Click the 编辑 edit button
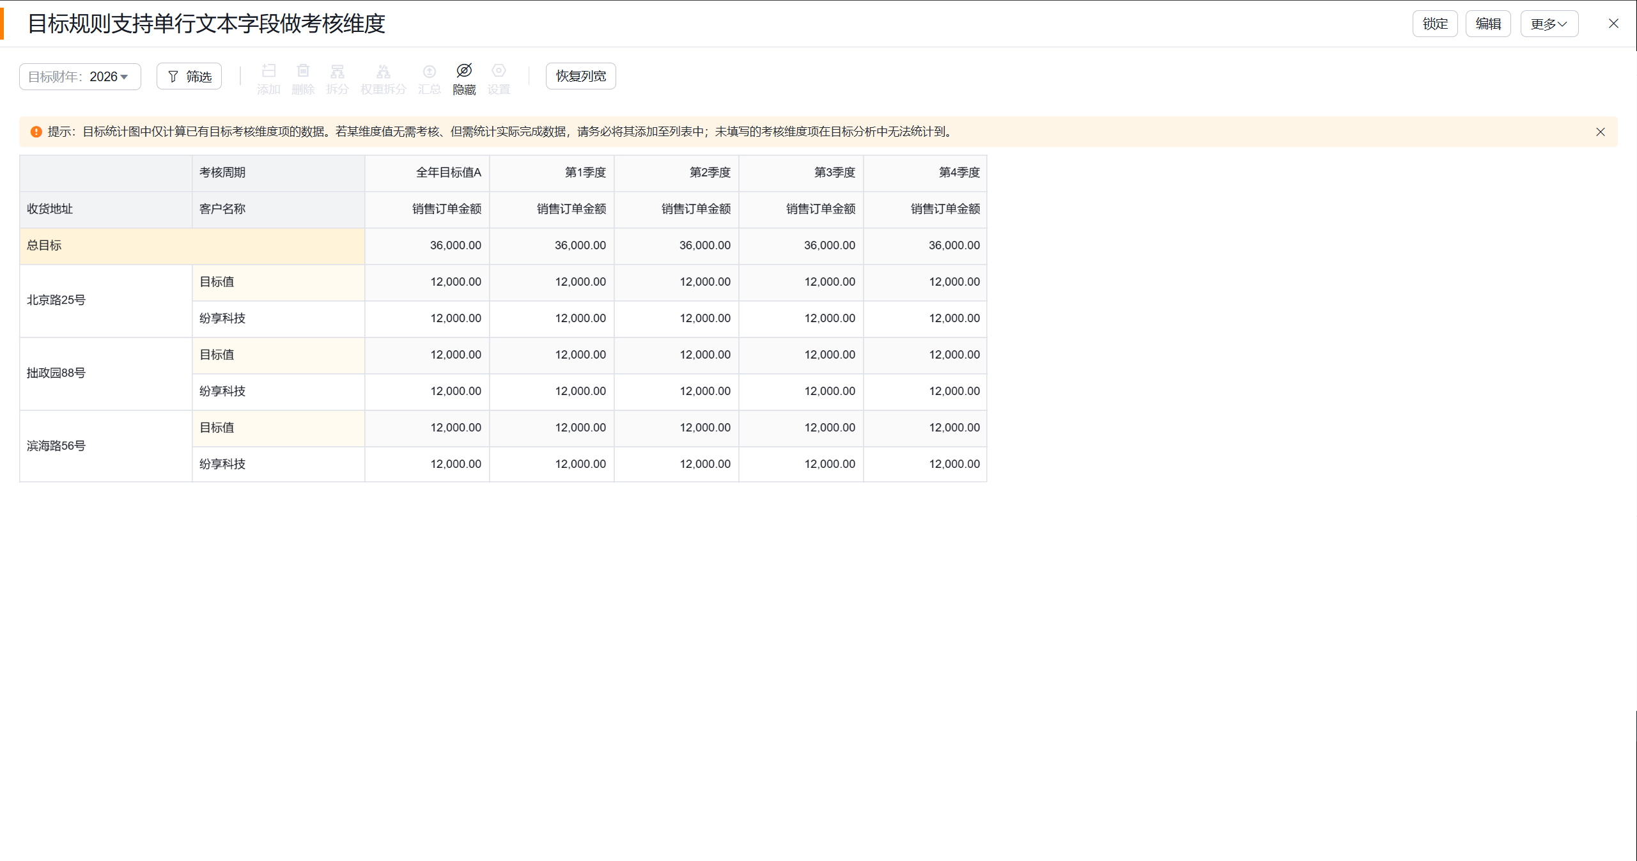 click(1488, 24)
